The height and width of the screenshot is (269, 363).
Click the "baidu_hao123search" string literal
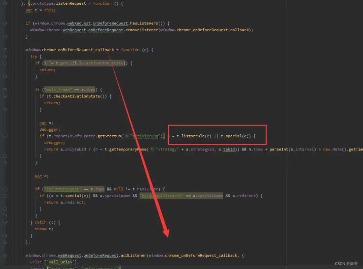click(161, 196)
